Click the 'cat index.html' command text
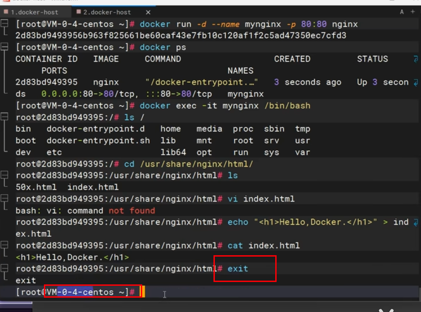The image size is (421, 312). pyautogui.click(x=264, y=245)
